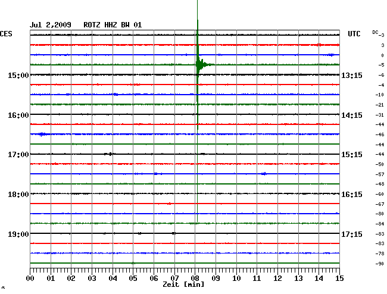387x294 pixels.
Task: Click the 'DC' column heading
Action: 375,32
